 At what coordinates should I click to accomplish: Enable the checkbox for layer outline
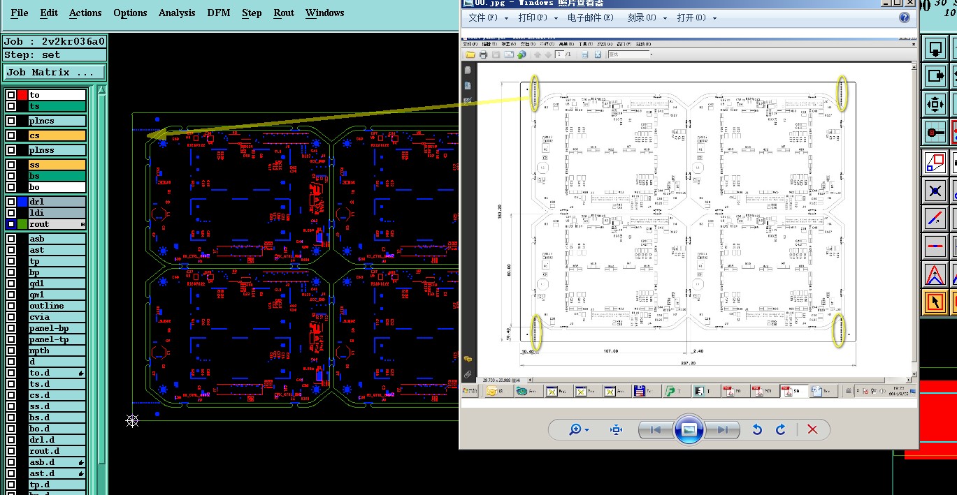11,306
